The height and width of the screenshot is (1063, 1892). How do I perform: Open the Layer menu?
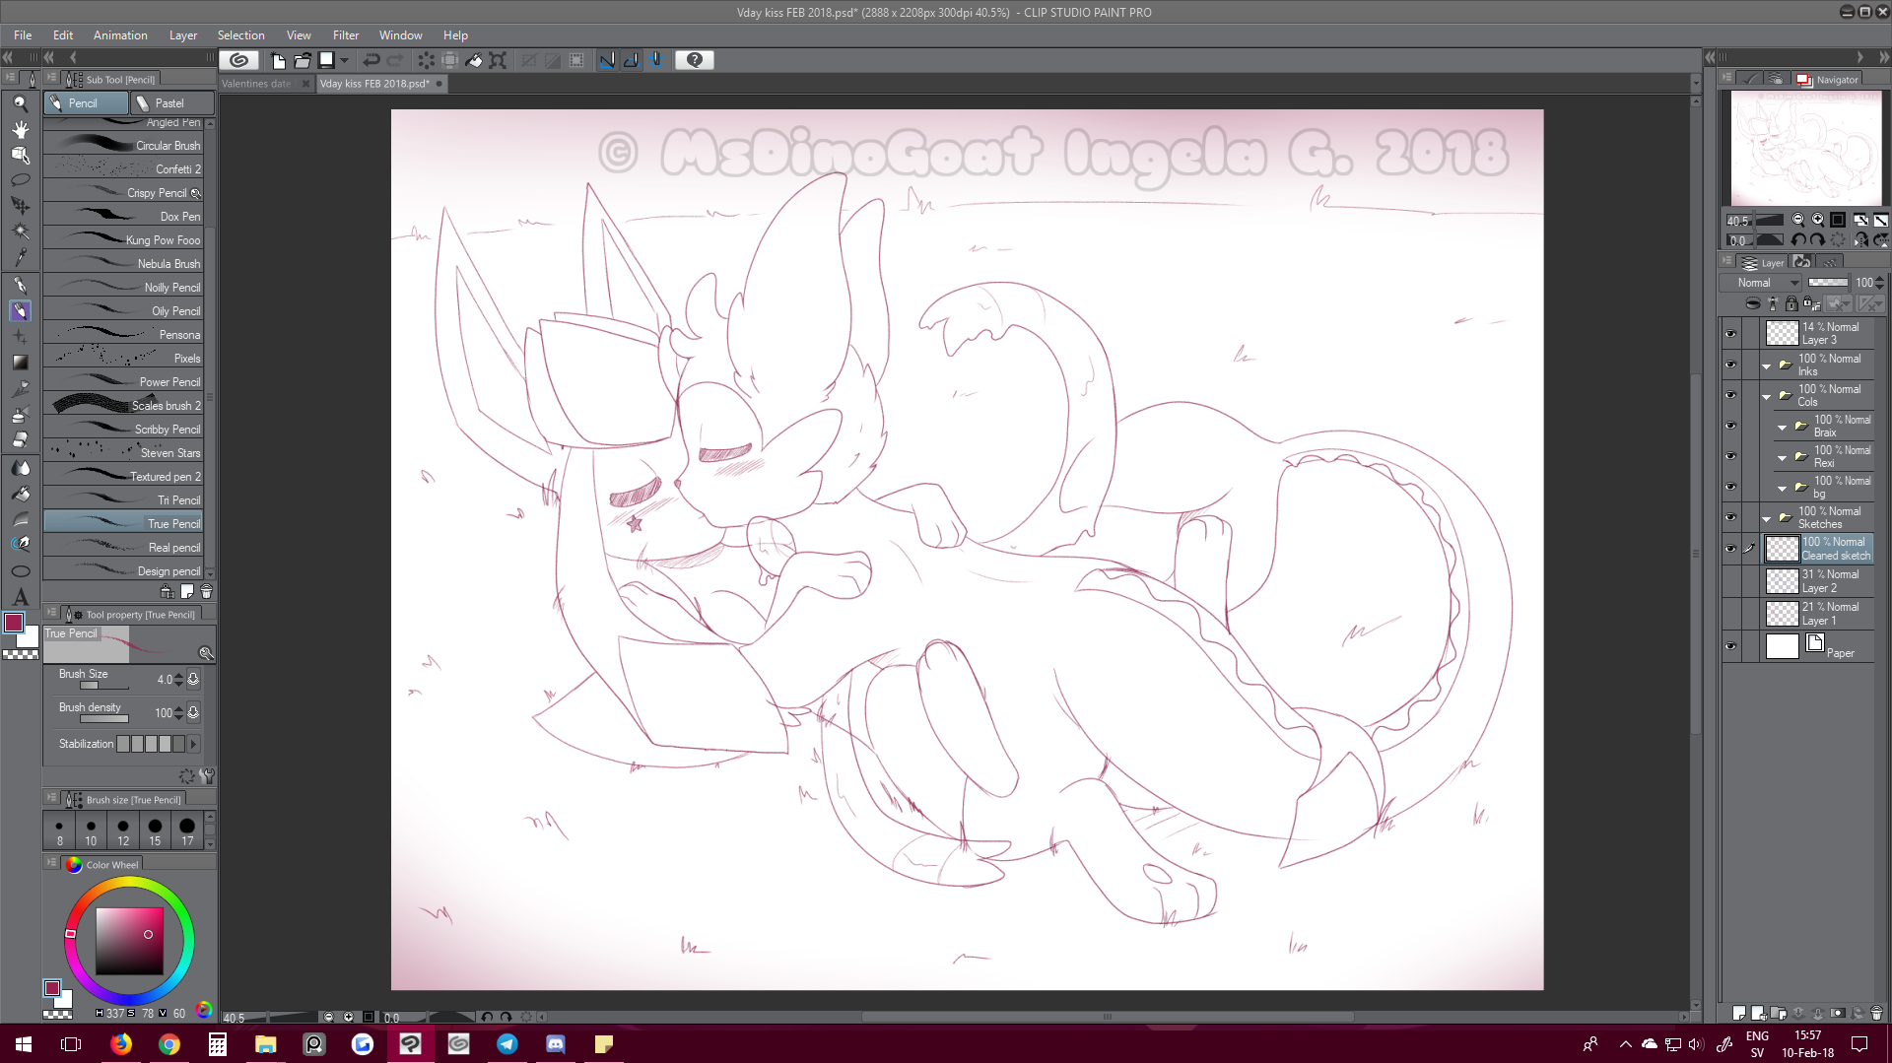point(183,34)
